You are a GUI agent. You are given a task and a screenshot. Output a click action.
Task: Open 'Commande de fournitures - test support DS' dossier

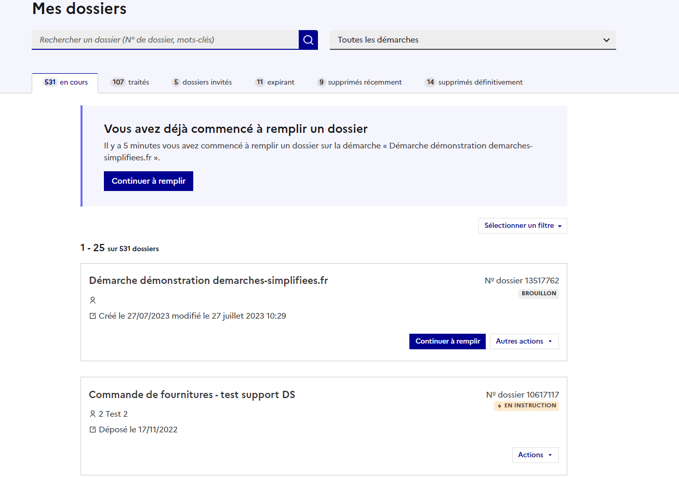coord(192,395)
